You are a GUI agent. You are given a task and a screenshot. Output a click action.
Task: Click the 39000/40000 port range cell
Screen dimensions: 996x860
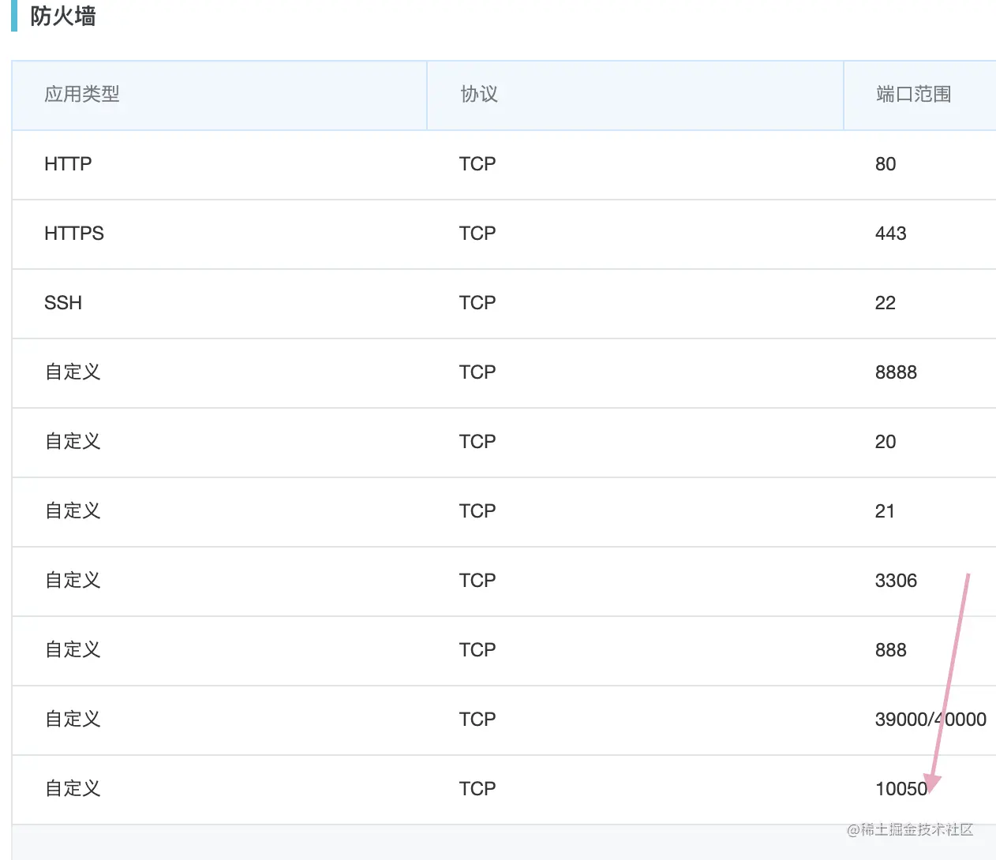point(930,720)
